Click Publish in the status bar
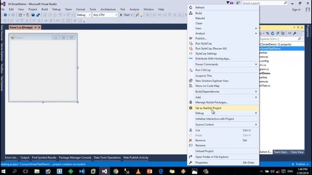This screenshot has width=312, height=175. (300, 164)
